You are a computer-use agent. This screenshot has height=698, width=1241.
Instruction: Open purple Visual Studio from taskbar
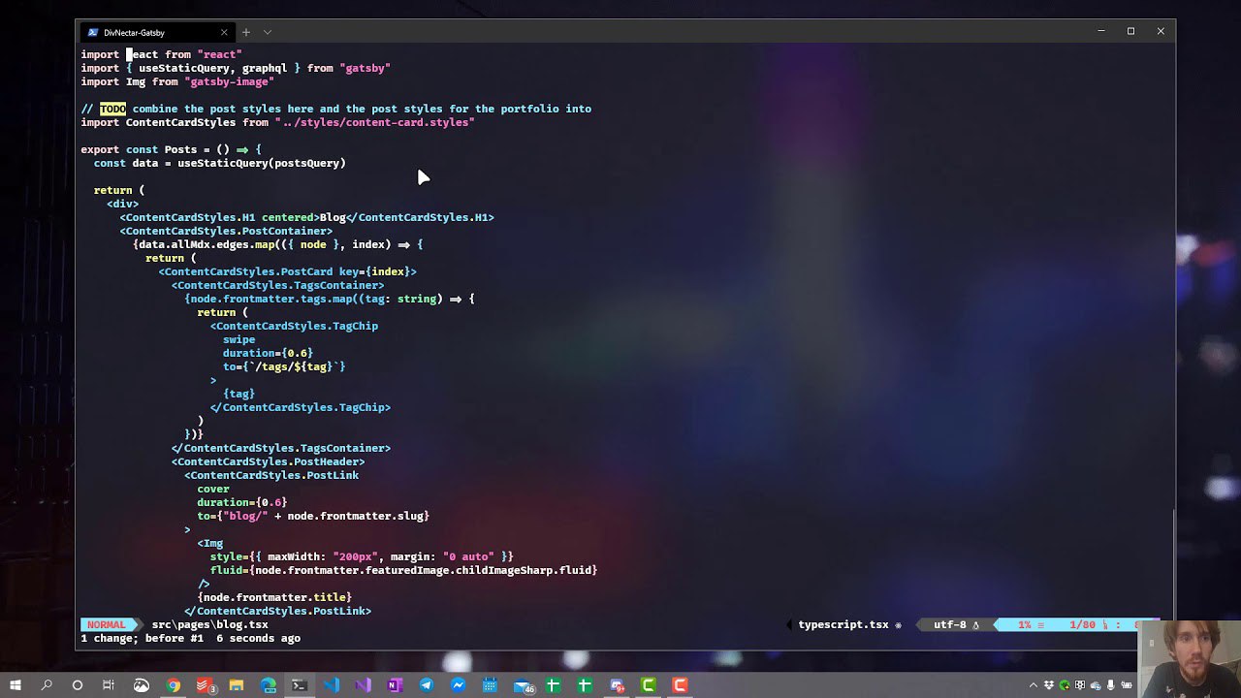363,685
